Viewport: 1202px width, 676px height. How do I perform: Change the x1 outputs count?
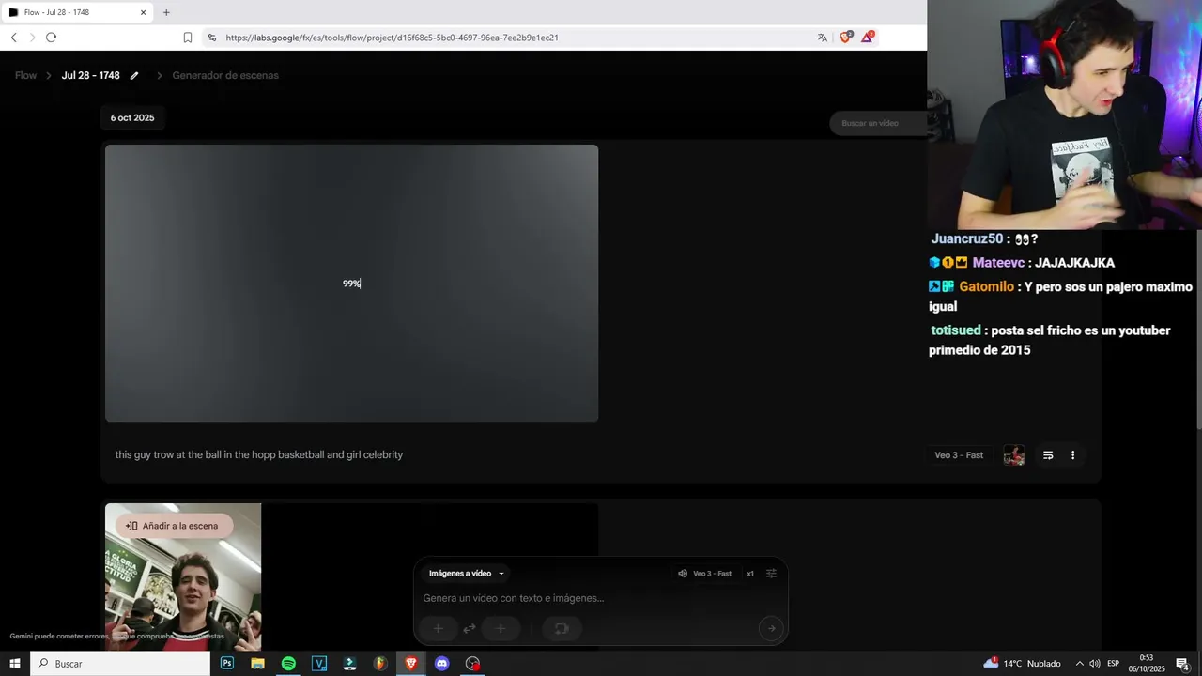click(x=750, y=574)
